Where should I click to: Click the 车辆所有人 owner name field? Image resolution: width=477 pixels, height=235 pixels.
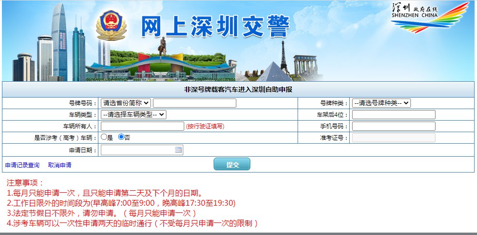(x=142, y=126)
